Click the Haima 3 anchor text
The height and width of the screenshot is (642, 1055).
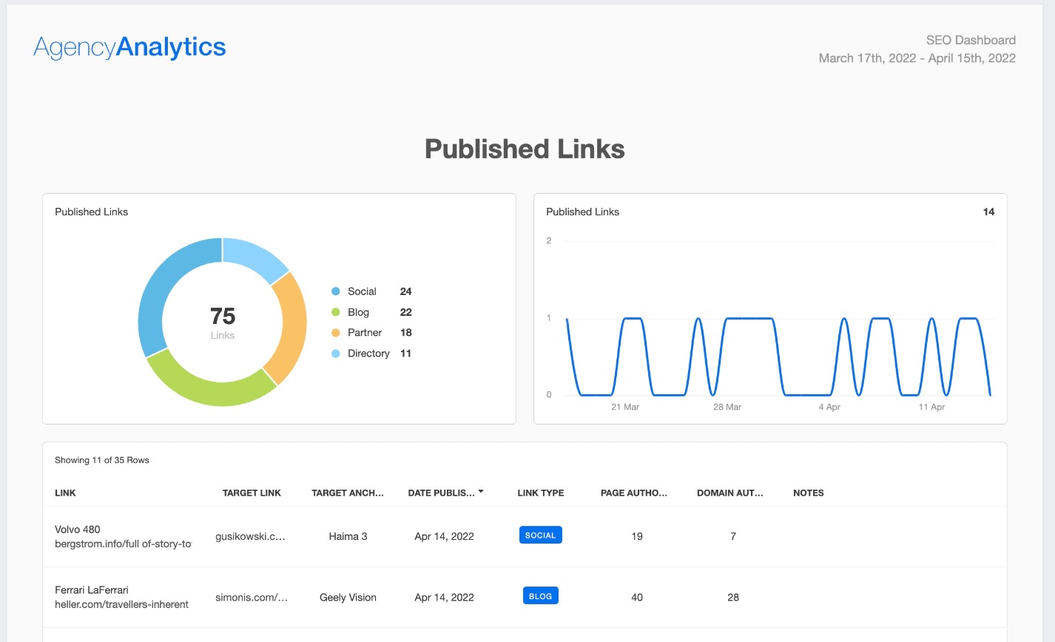point(348,536)
